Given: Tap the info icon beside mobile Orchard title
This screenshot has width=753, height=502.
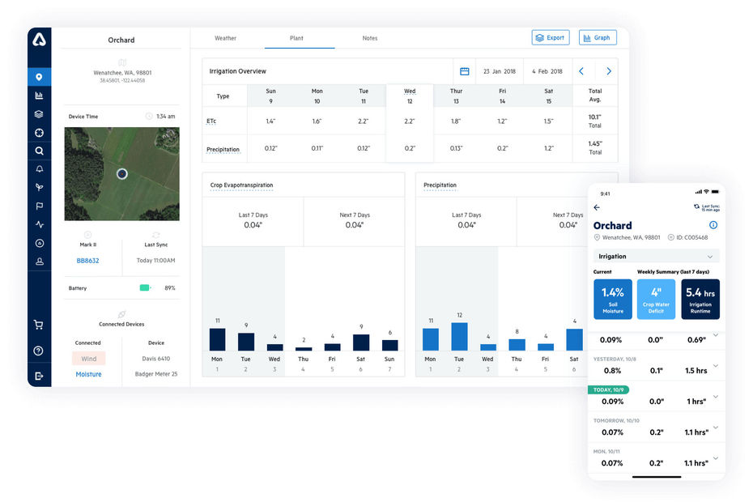Looking at the screenshot, I should [713, 225].
